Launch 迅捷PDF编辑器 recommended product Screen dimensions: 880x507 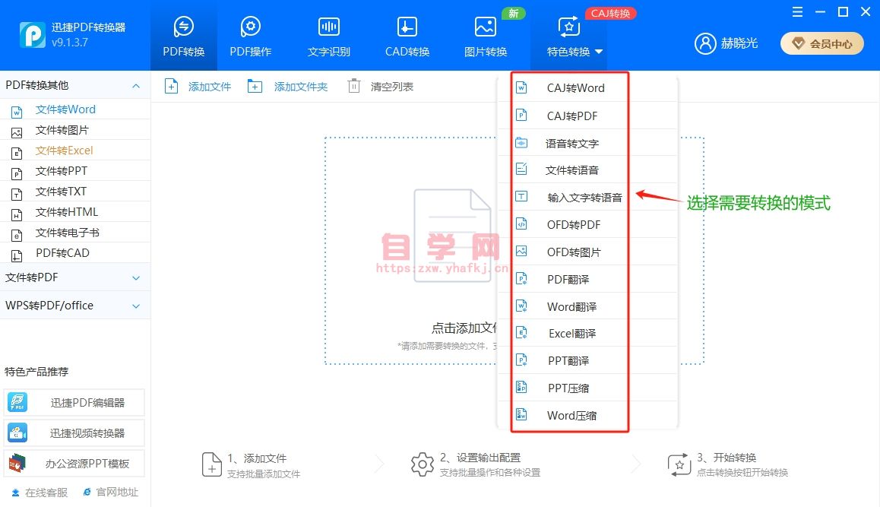pyautogui.click(x=74, y=403)
